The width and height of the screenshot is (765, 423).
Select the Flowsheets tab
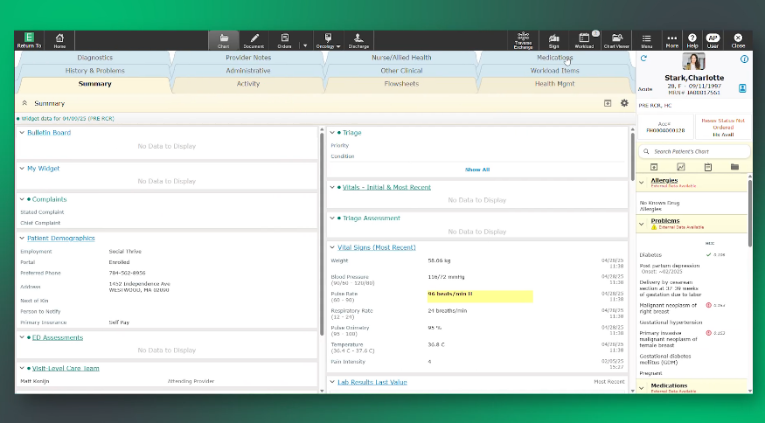(x=401, y=84)
